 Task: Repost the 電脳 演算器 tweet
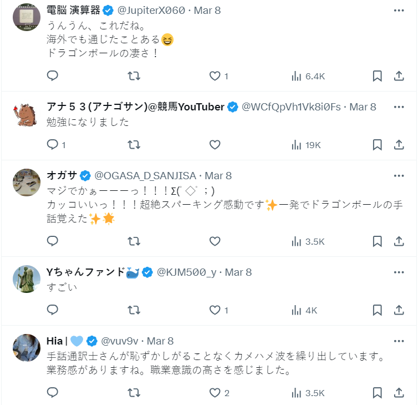[134, 76]
